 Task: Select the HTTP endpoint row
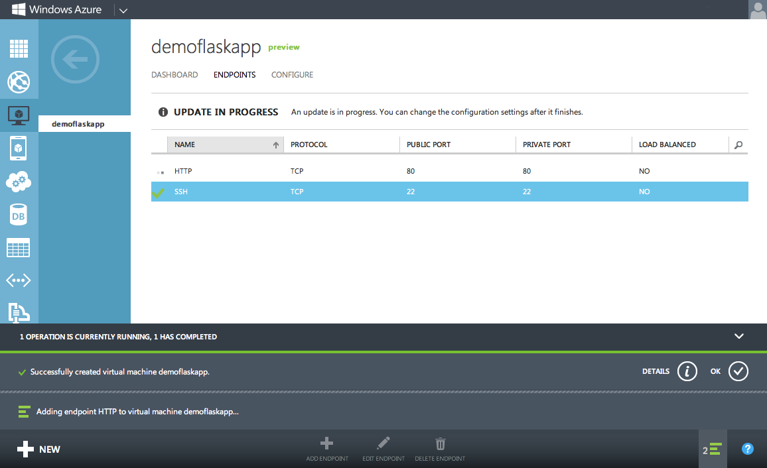[x=450, y=171]
